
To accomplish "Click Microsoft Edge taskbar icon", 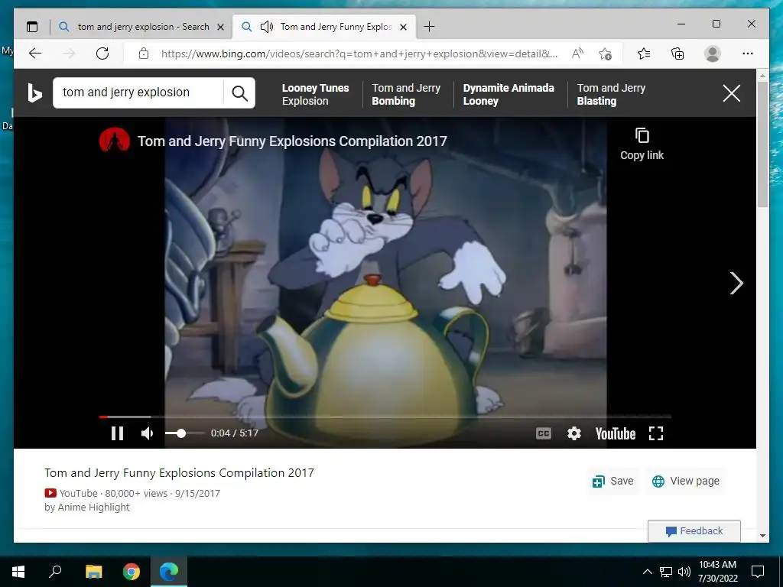I will [x=169, y=572].
